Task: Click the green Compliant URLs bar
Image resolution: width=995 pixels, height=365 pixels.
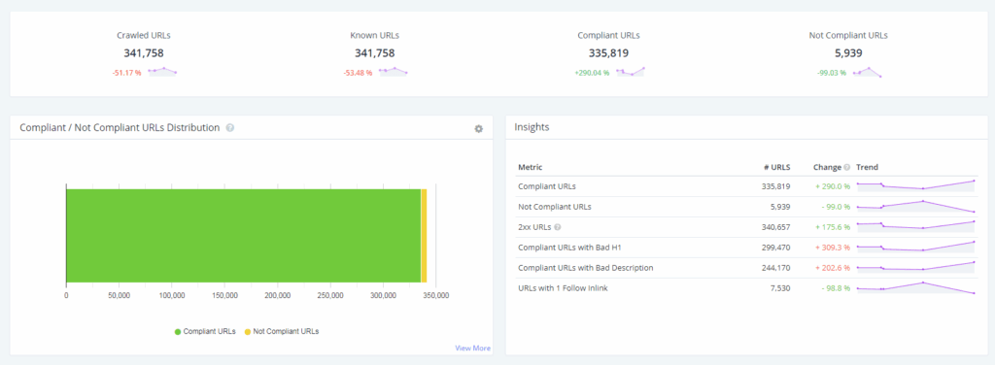Action: click(244, 236)
